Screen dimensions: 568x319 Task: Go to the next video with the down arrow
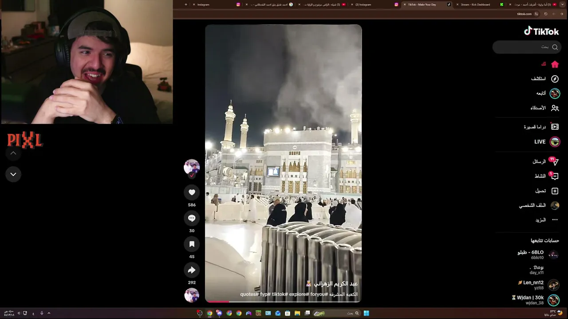click(x=13, y=174)
